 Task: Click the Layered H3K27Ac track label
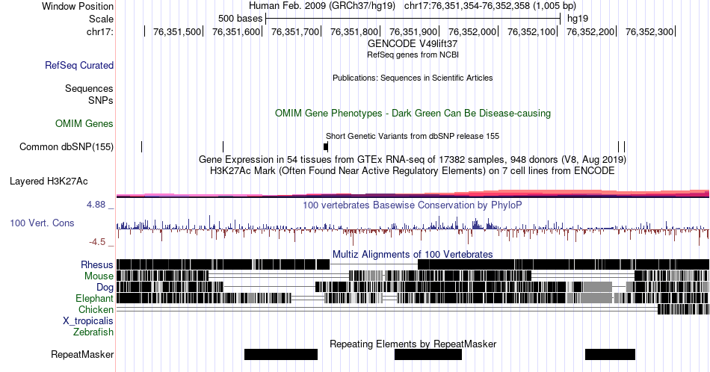click(49, 181)
